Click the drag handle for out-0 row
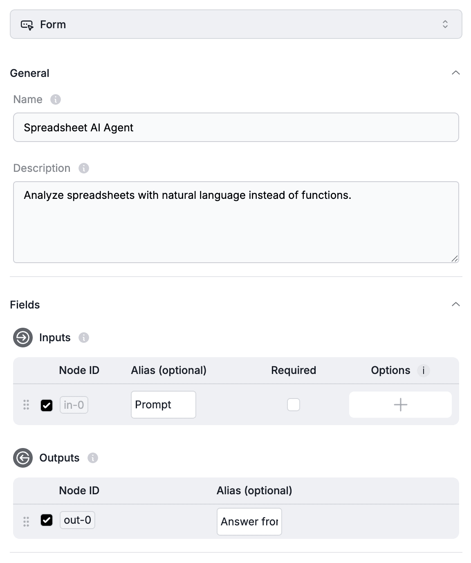The width and height of the screenshot is (471, 563). tap(26, 522)
